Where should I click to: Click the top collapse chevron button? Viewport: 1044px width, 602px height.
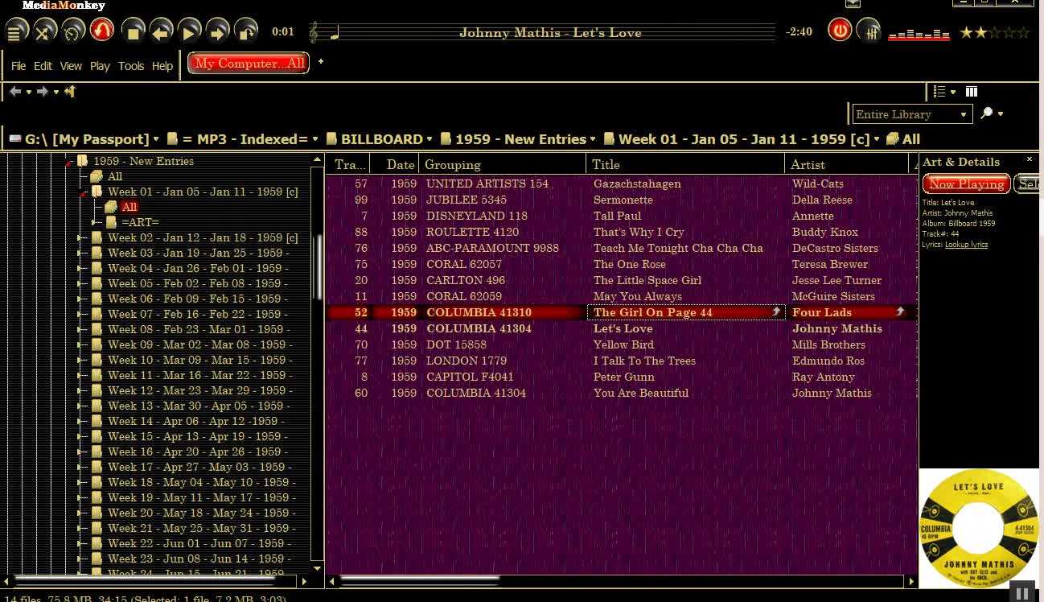[x=853, y=3]
